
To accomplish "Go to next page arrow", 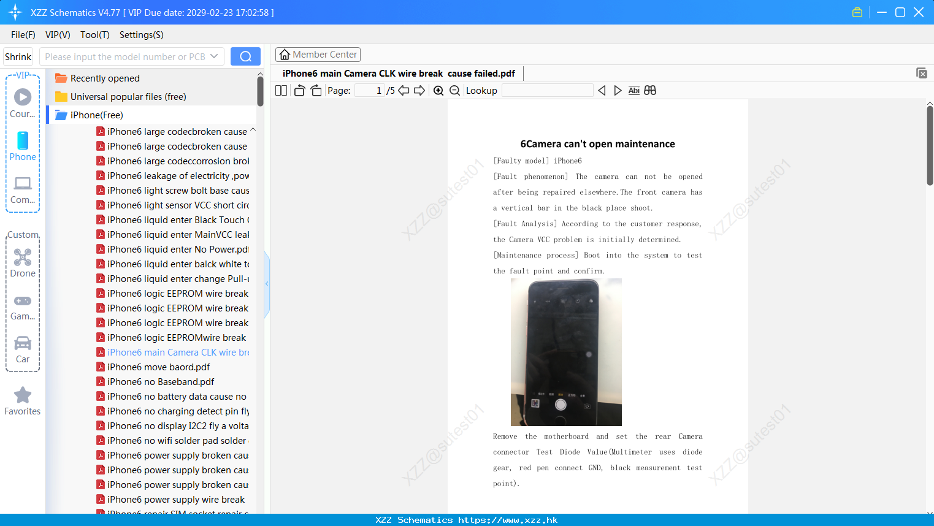I will (419, 91).
